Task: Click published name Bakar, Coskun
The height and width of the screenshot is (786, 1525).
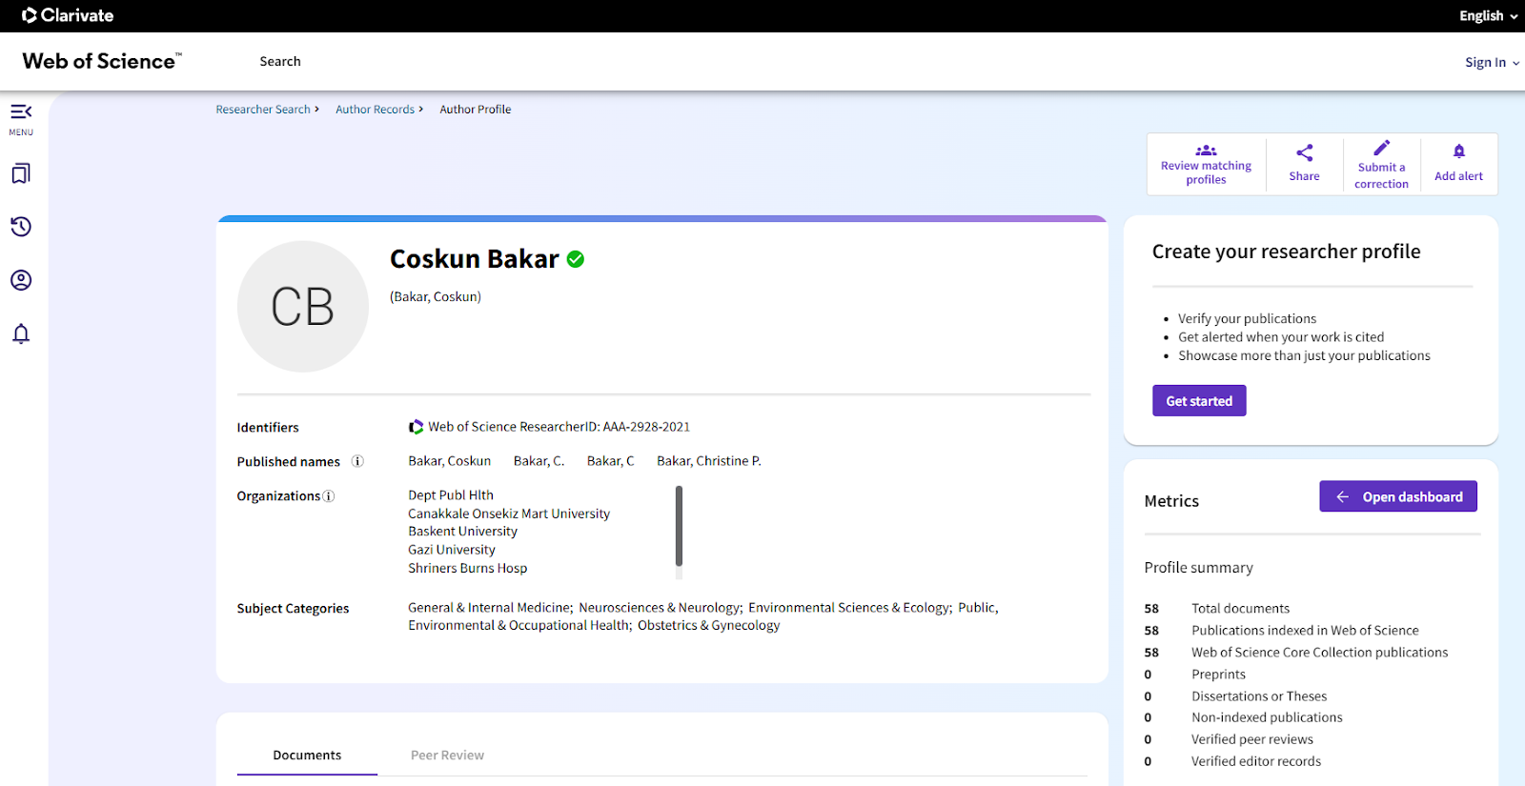Action: coord(450,461)
